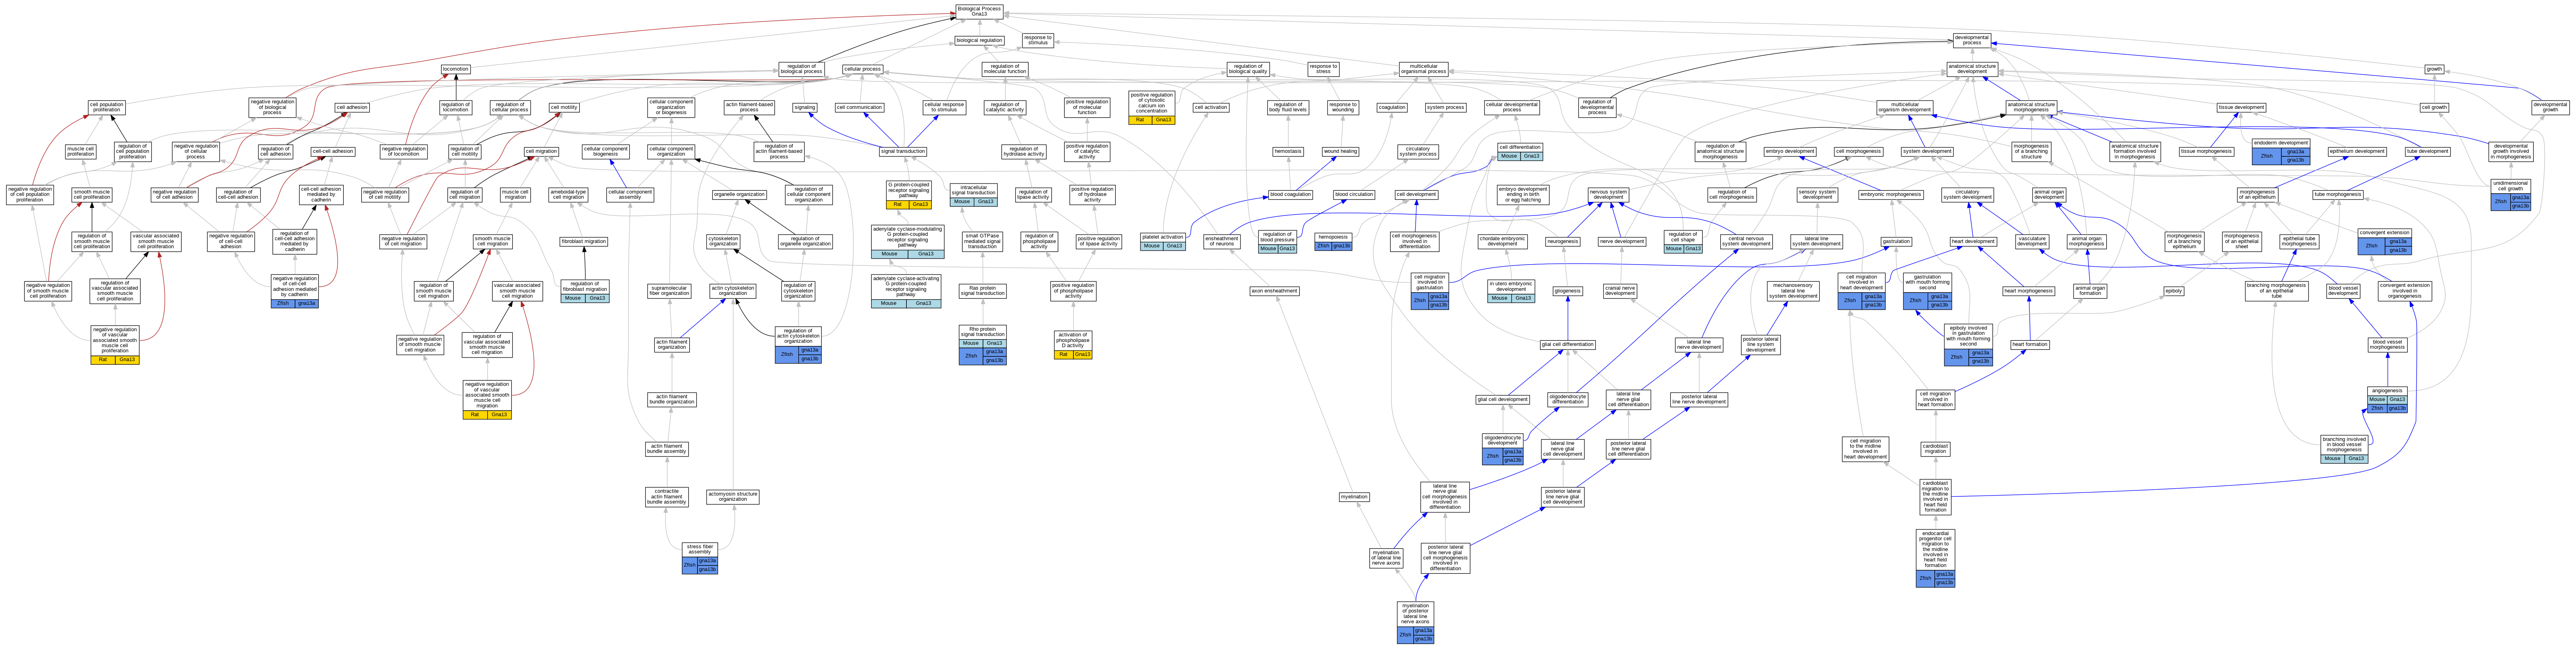Select the 'cell motility' node
This screenshot has width=2576, height=648.
(x=563, y=107)
